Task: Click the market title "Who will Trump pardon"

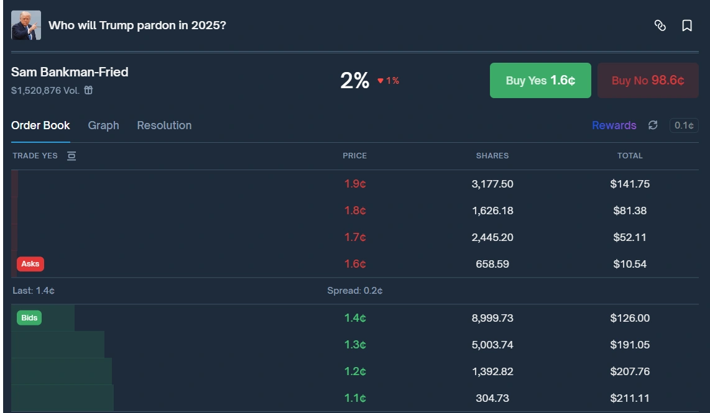Action: [137, 25]
